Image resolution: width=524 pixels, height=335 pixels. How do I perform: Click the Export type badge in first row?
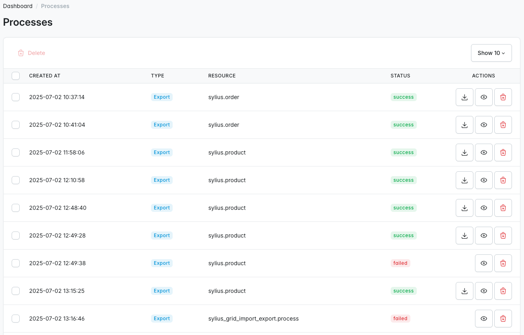point(162,97)
